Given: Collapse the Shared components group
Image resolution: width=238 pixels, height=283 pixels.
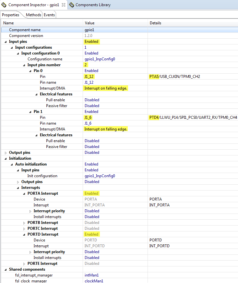Looking at the screenshot, I should tap(6, 270).
